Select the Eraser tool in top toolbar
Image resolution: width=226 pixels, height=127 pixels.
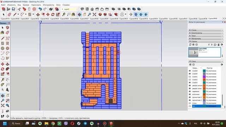10,14
